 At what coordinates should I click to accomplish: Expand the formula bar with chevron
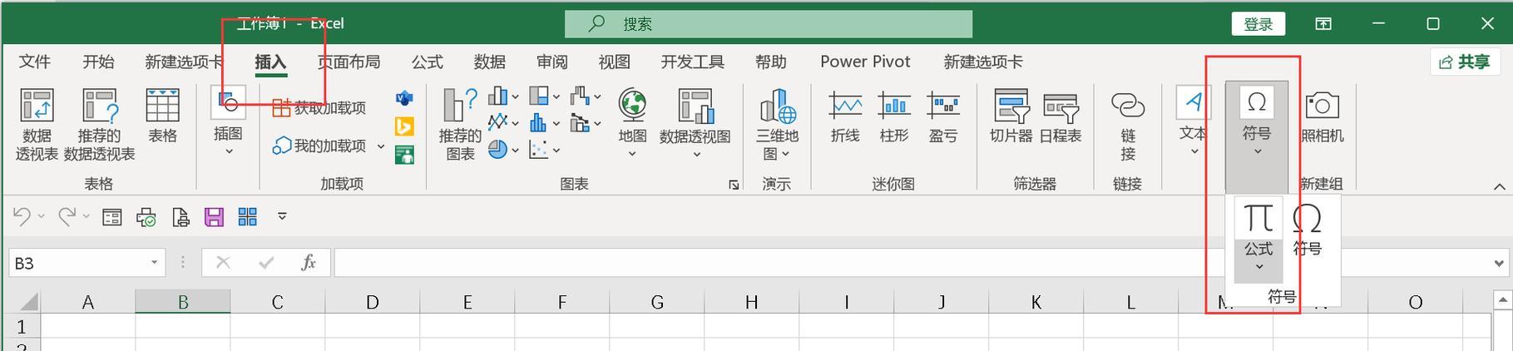coord(1499,264)
